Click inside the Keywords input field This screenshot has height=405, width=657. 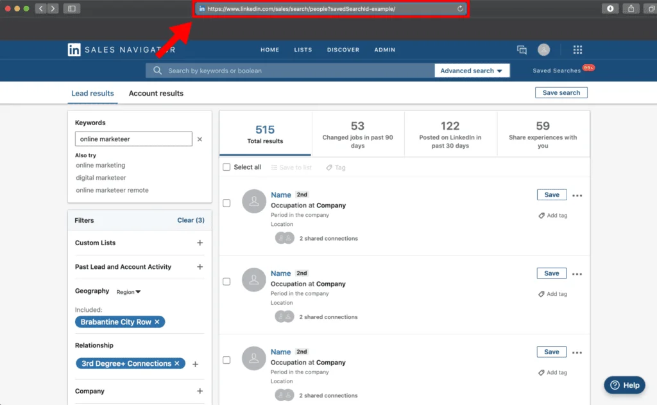(133, 139)
